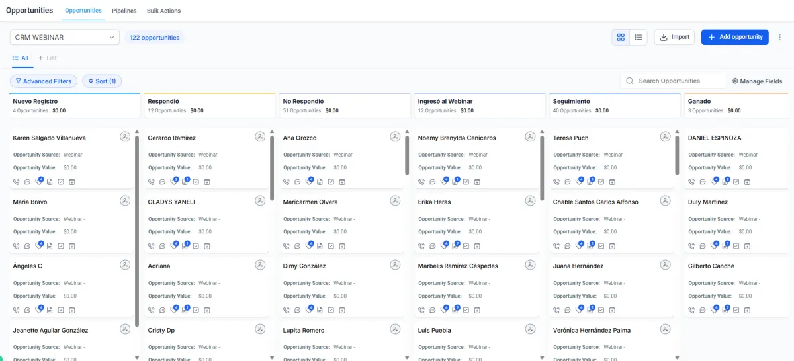Open Erika Heras opportunity name
The height and width of the screenshot is (361, 794).
(434, 202)
